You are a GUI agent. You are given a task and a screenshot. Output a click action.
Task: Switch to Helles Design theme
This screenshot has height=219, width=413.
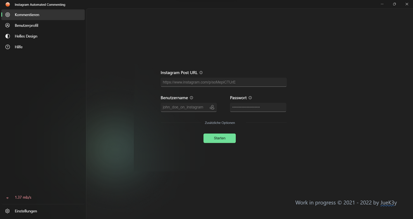point(43,36)
